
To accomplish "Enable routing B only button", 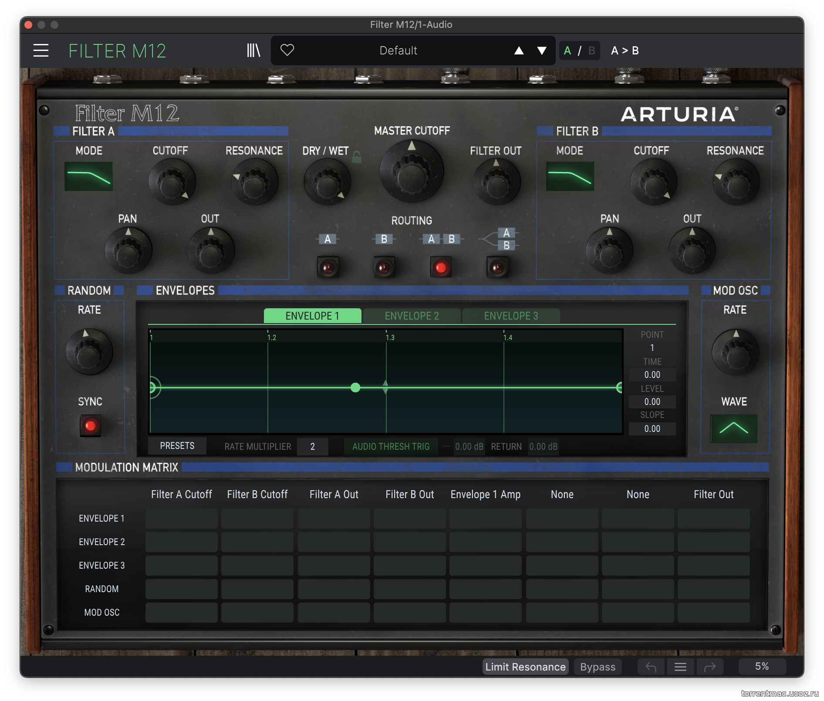I will pos(384,267).
